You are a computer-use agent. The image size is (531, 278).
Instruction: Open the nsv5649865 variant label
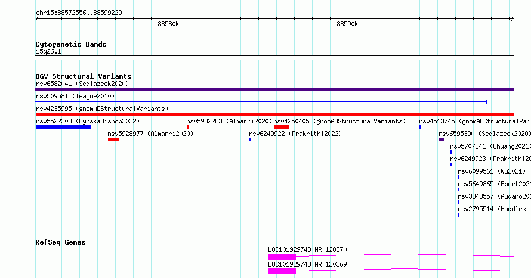495,184
